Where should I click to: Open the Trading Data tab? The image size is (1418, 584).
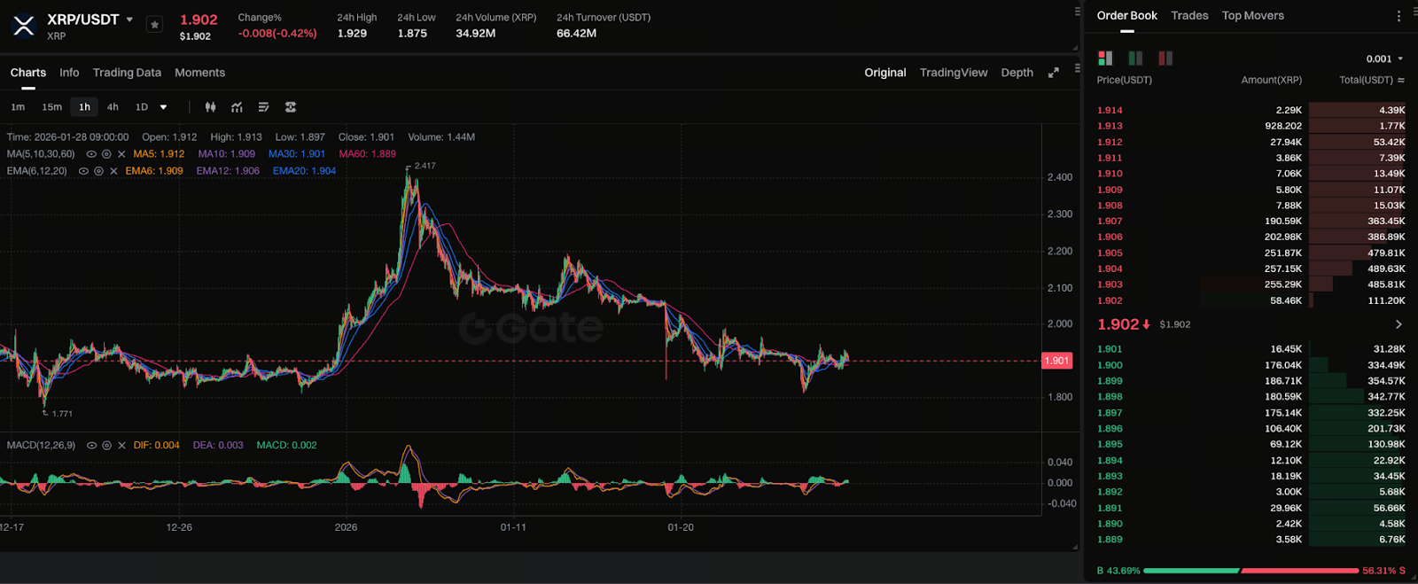[127, 73]
